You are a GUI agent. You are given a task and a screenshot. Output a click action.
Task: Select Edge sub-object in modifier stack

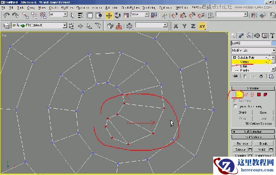[244, 66]
